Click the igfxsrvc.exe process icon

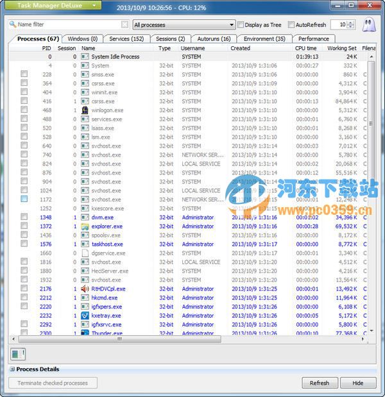85,325
